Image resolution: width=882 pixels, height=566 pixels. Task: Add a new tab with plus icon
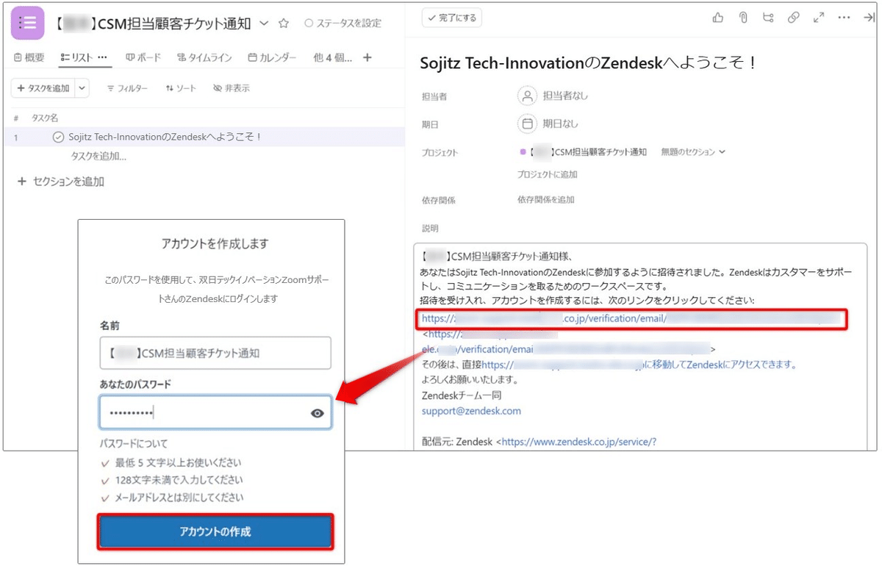pyautogui.click(x=367, y=57)
